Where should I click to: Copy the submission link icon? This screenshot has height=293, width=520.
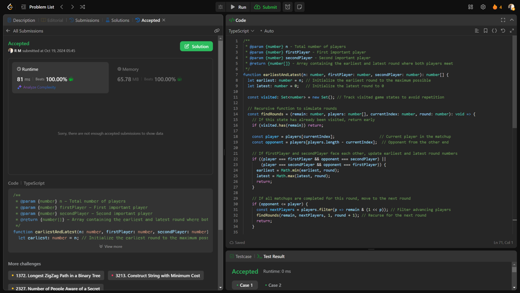216,31
